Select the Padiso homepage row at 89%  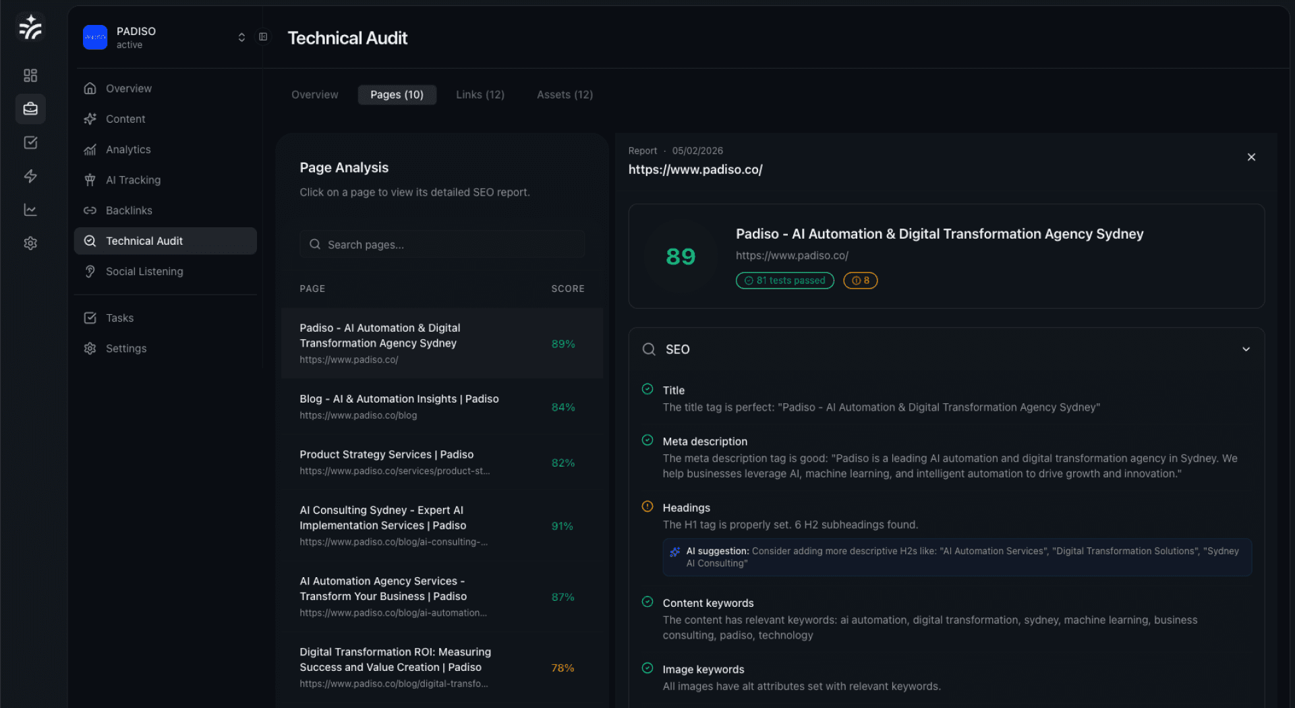click(x=442, y=343)
